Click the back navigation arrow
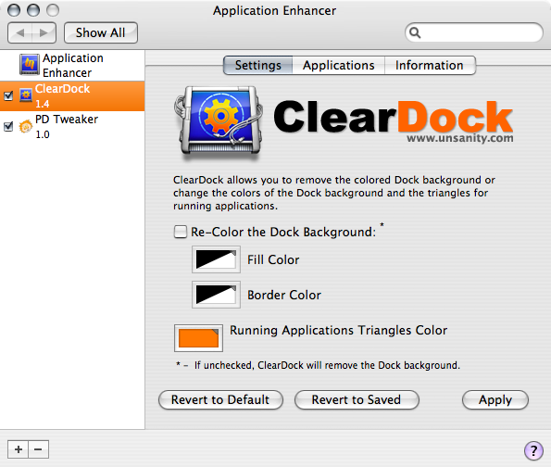 [x=19, y=32]
